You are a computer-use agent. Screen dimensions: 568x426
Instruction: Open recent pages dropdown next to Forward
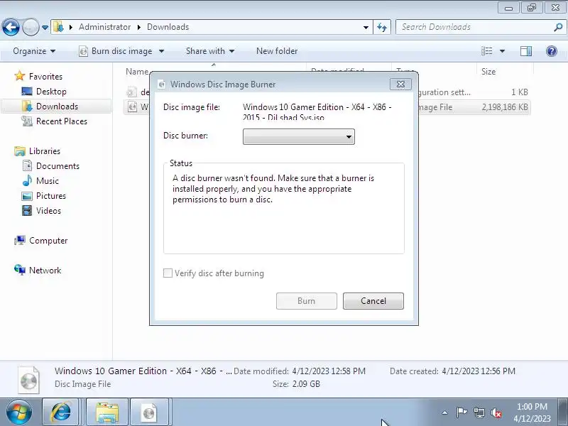pos(45,28)
